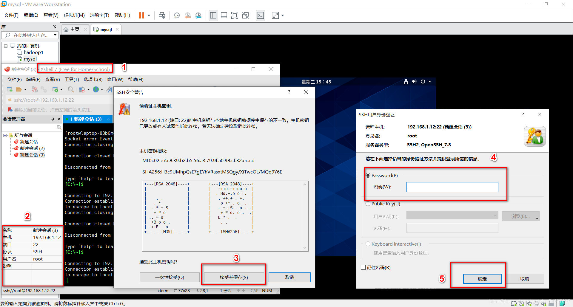
Task: Open Xshell 工具(T) menu
Action: 72,80
